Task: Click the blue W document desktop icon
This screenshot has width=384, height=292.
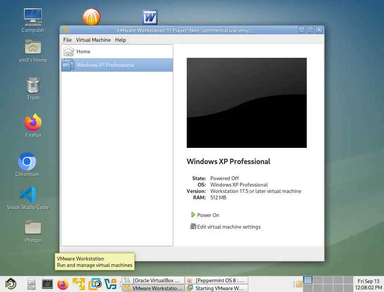Action: [150, 17]
